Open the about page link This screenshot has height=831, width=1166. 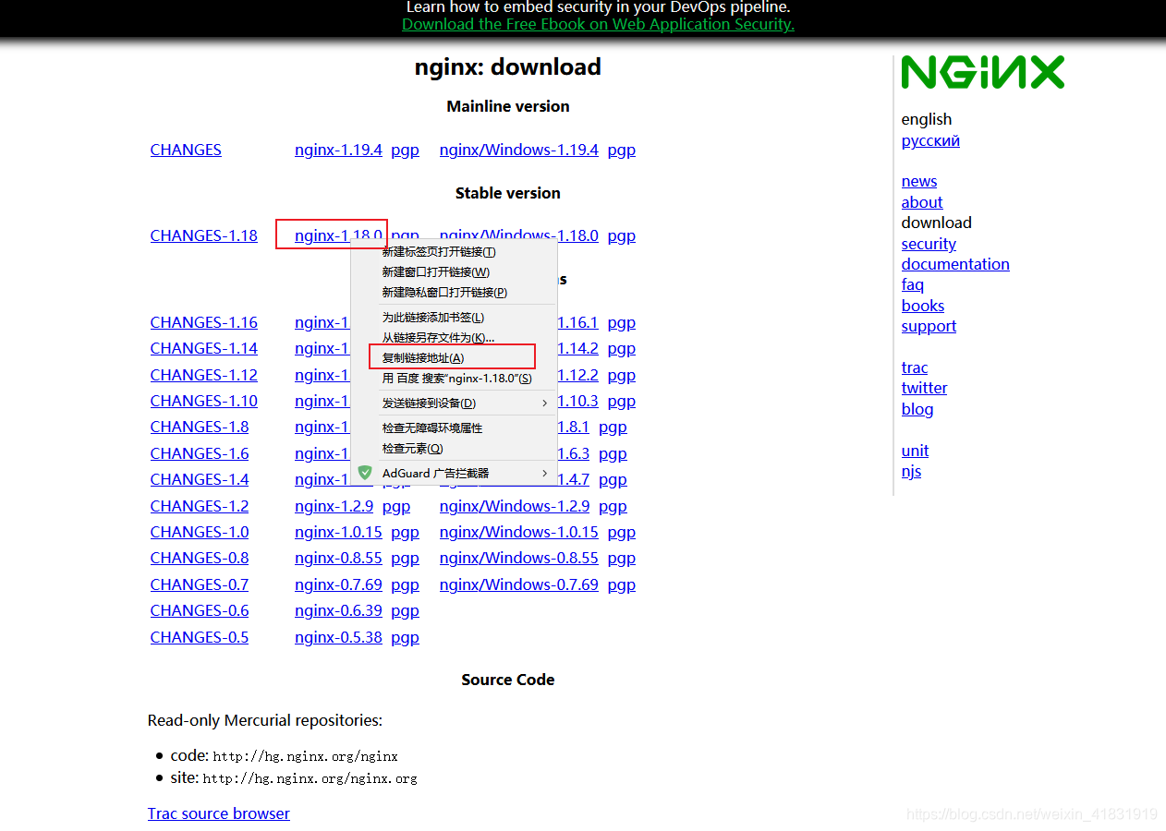(x=922, y=202)
